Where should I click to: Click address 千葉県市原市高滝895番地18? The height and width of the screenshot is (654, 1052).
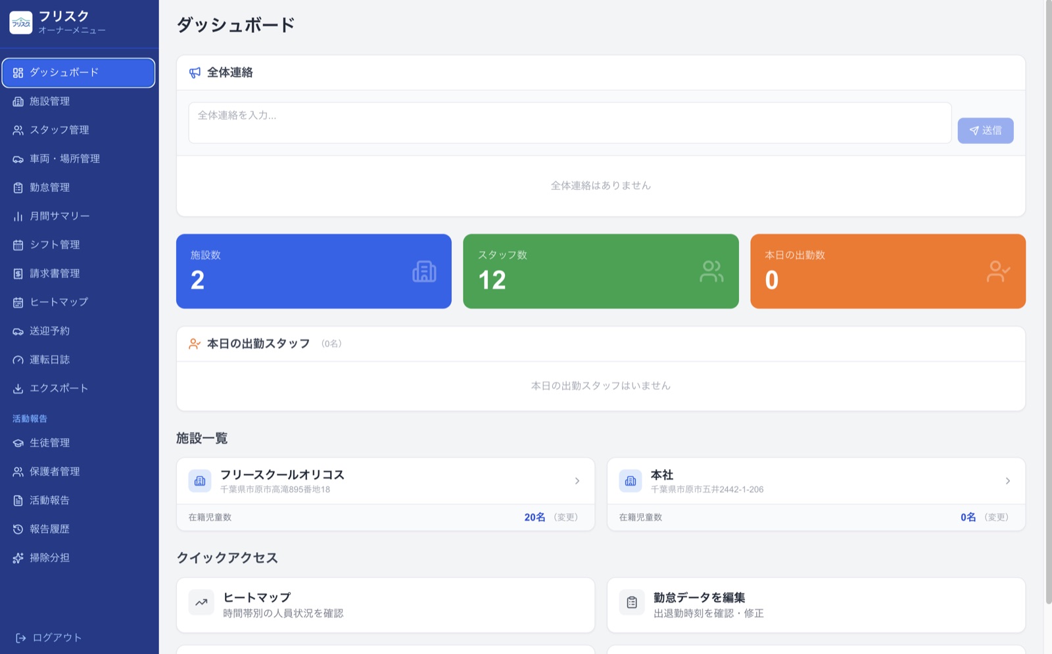point(275,490)
